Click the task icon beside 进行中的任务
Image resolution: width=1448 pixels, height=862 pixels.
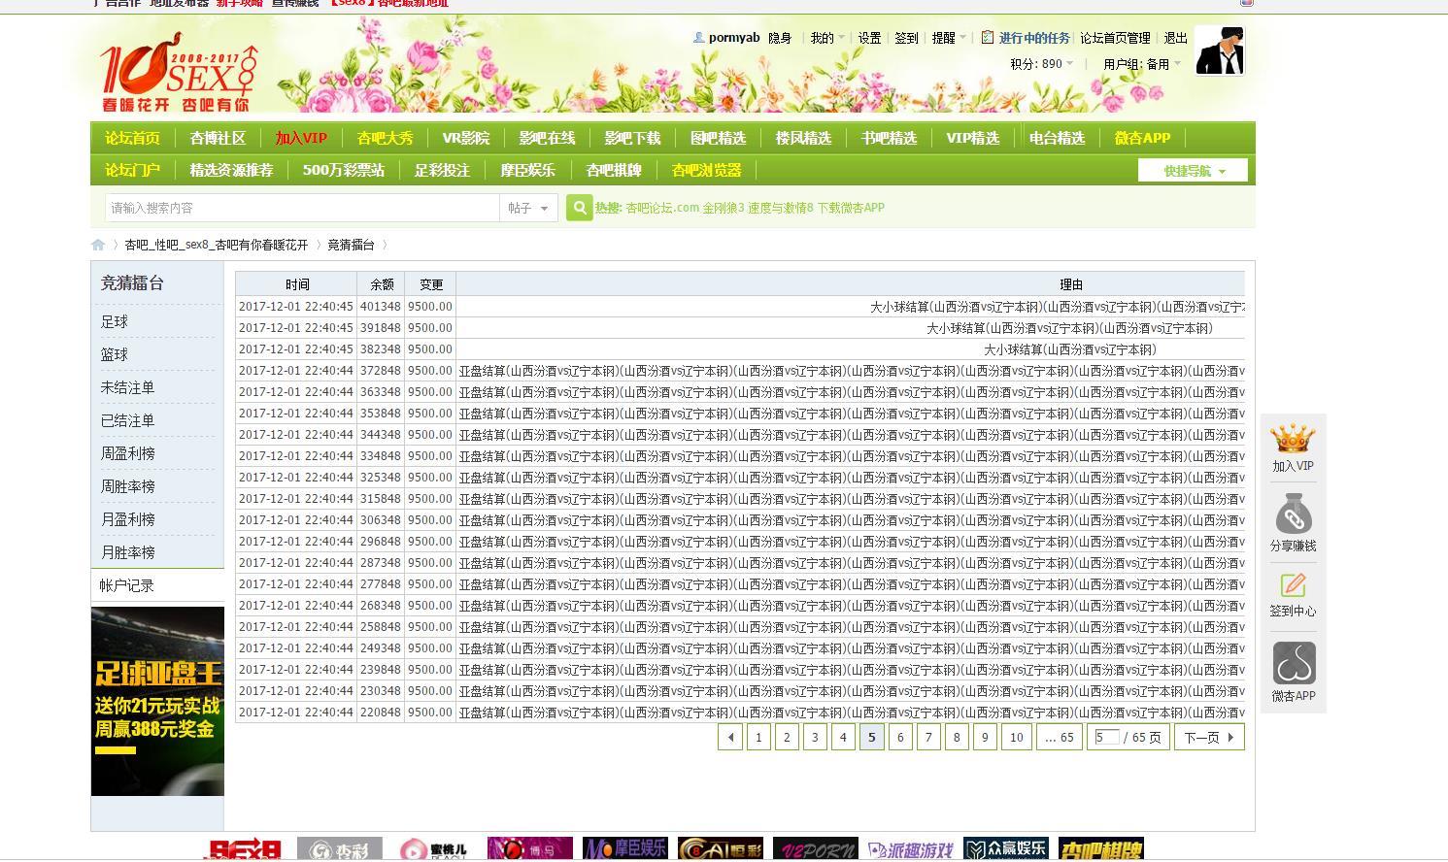(987, 38)
